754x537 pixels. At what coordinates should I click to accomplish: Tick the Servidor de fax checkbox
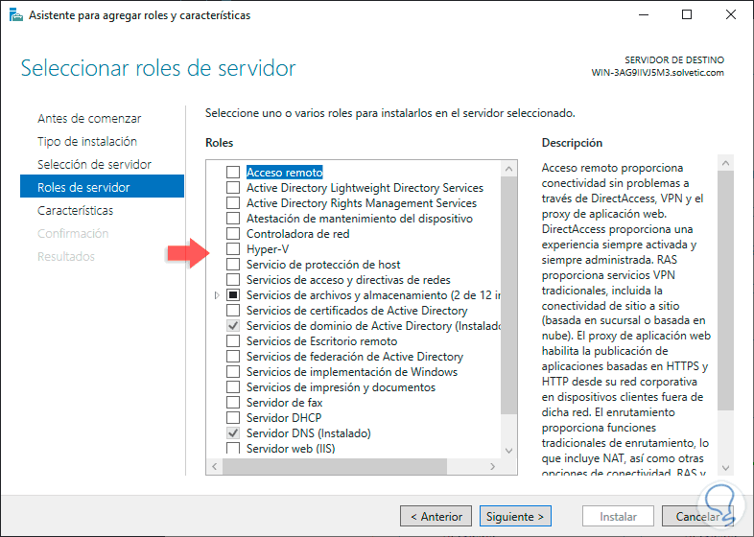pyautogui.click(x=233, y=403)
